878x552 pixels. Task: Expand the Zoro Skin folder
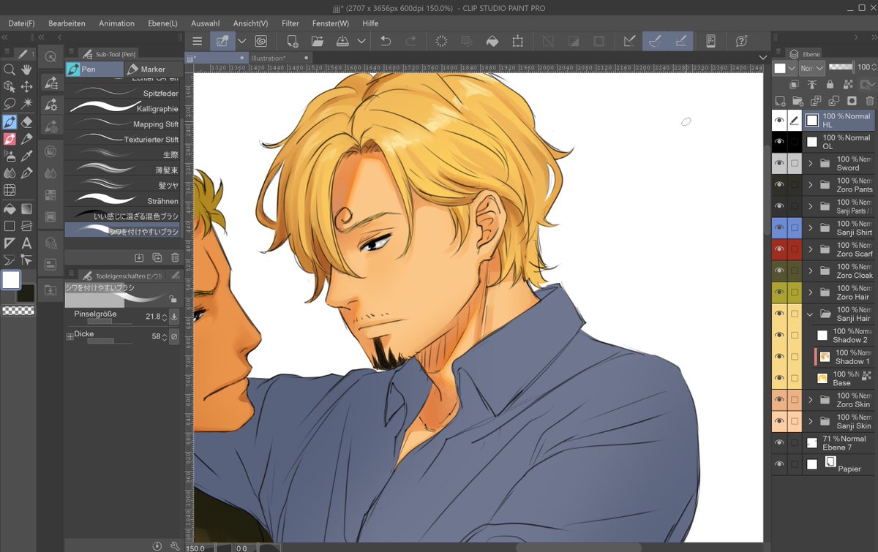pos(810,400)
